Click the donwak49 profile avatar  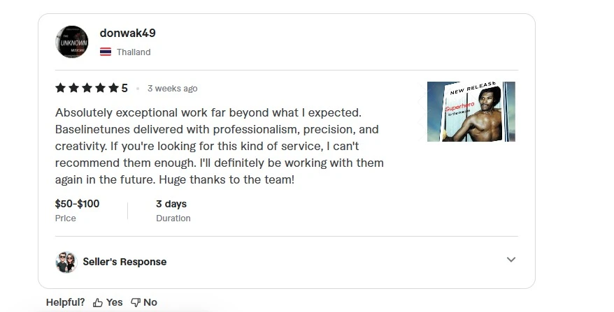pyautogui.click(x=72, y=42)
